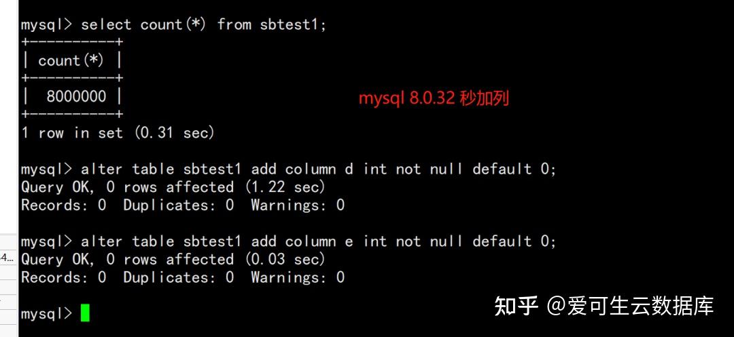Click the red mysql 8.0.32 annotation text
Viewport: 734px width, 337px height.
point(434,98)
